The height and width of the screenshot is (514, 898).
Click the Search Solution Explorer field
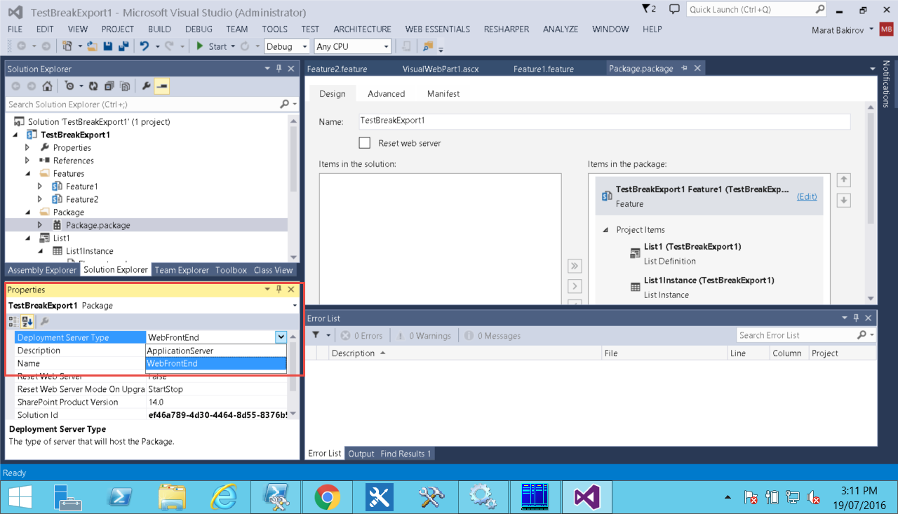(x=143, y=104)
